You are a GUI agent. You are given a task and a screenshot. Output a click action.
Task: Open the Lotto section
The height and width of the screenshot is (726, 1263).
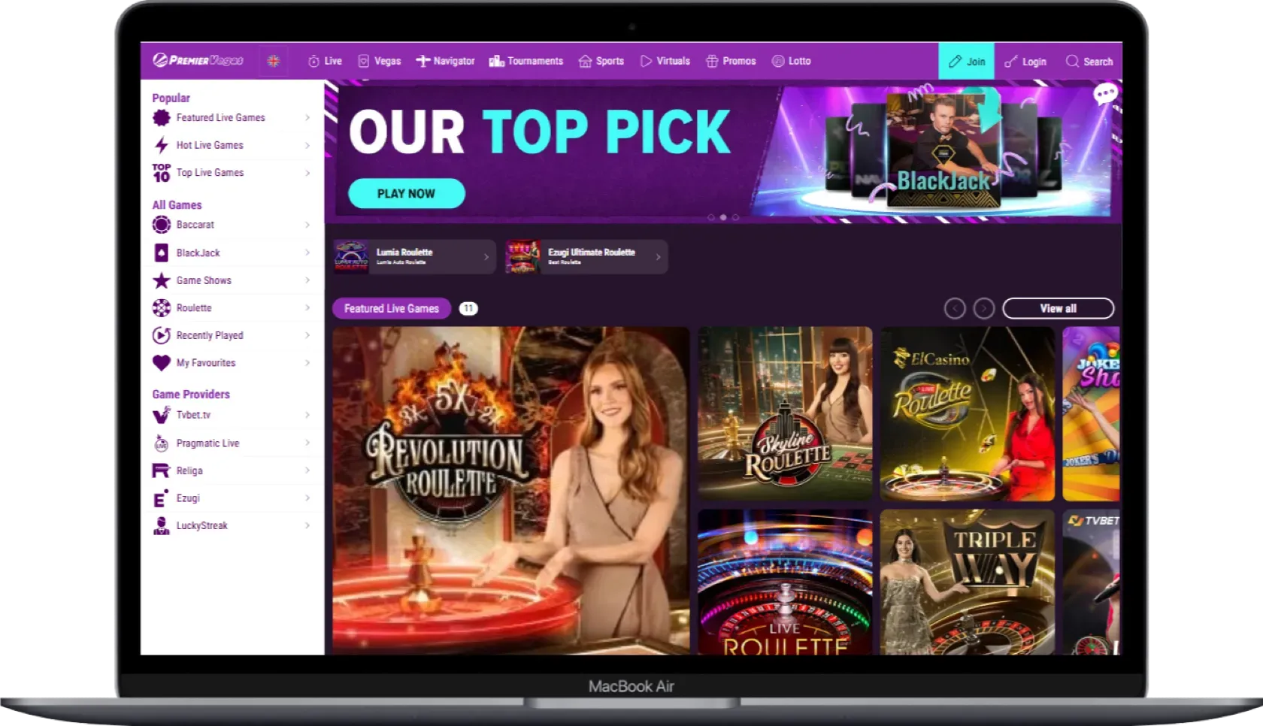click(791, 61)
